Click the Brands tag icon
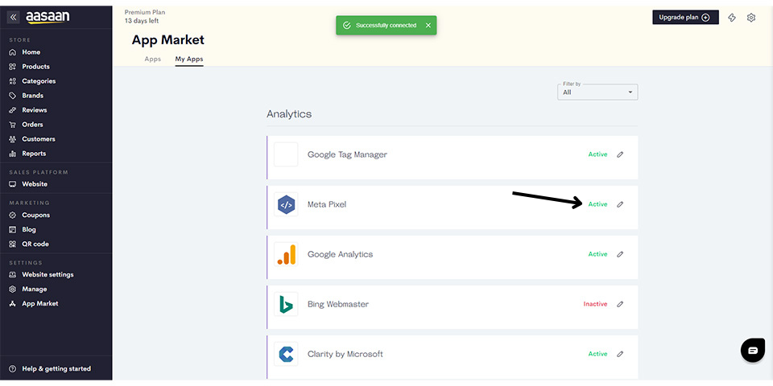 (x=13, y=96)
